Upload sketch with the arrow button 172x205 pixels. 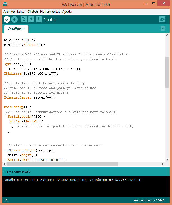click(x=15, y=19)
